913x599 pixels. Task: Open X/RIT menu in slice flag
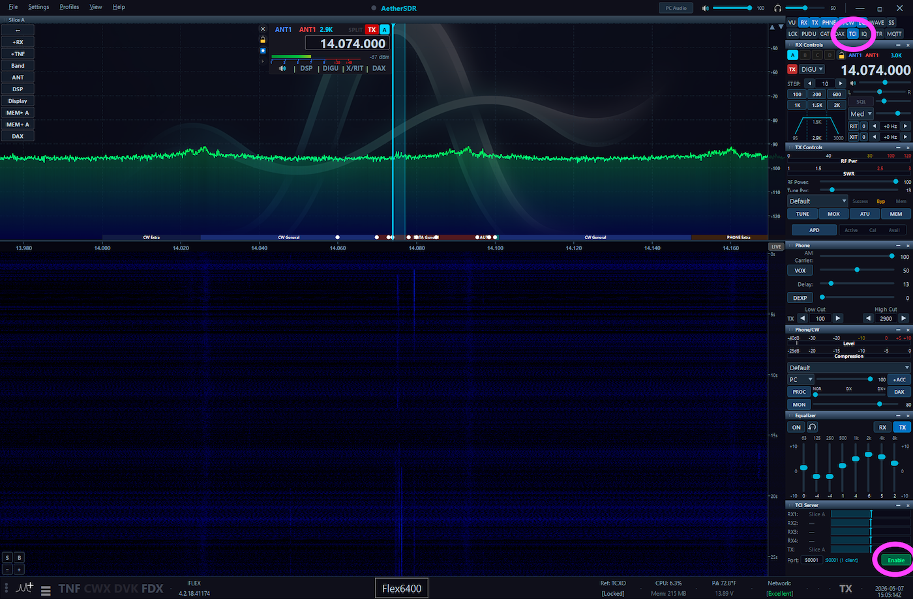pos(355,68)
